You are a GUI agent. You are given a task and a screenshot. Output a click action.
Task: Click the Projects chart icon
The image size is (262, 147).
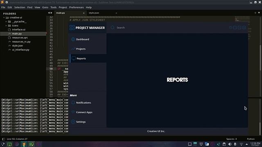pos(73,49)
